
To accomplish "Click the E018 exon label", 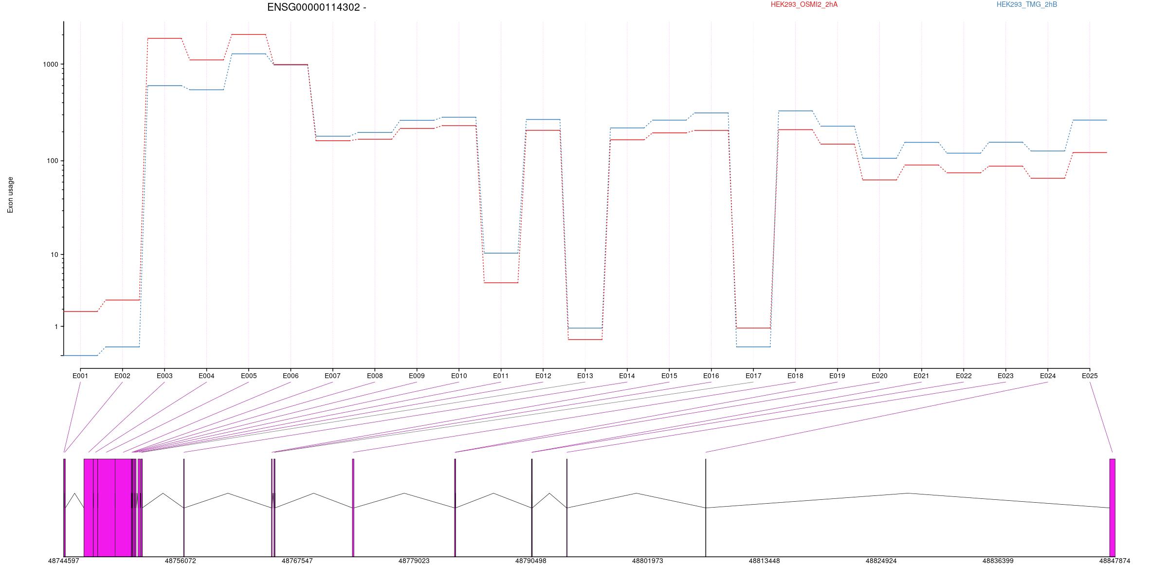I will 795,376.
